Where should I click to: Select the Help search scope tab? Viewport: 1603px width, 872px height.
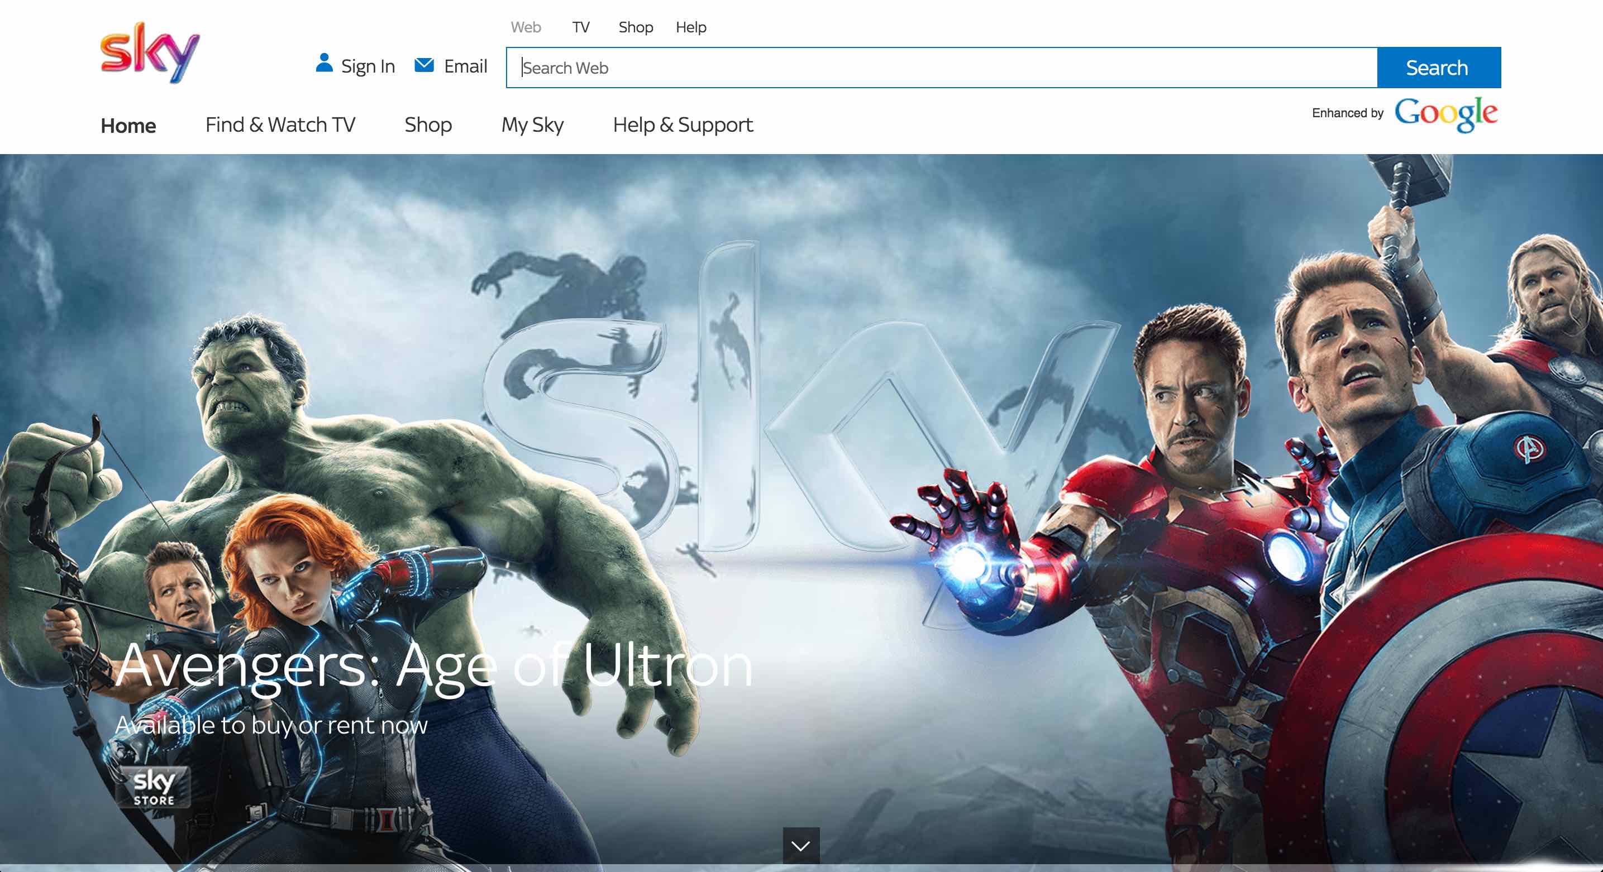tap(691, 27)
